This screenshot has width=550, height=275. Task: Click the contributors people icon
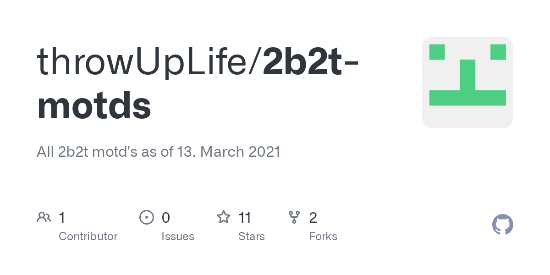coord(44,217)
